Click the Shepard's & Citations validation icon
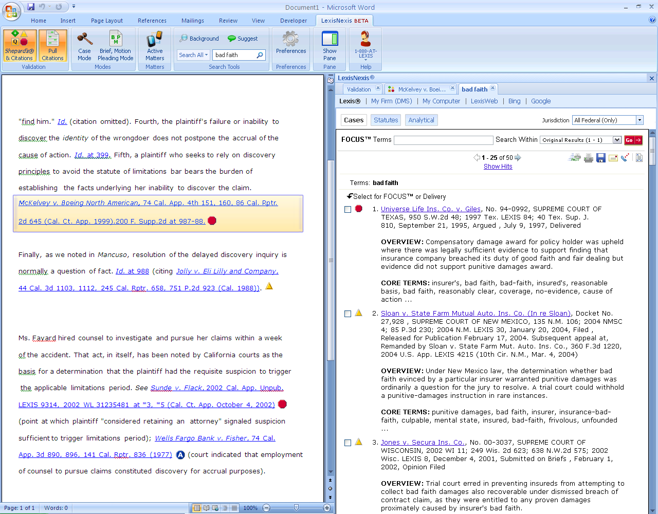658x514 pixels. coord(20,46)
